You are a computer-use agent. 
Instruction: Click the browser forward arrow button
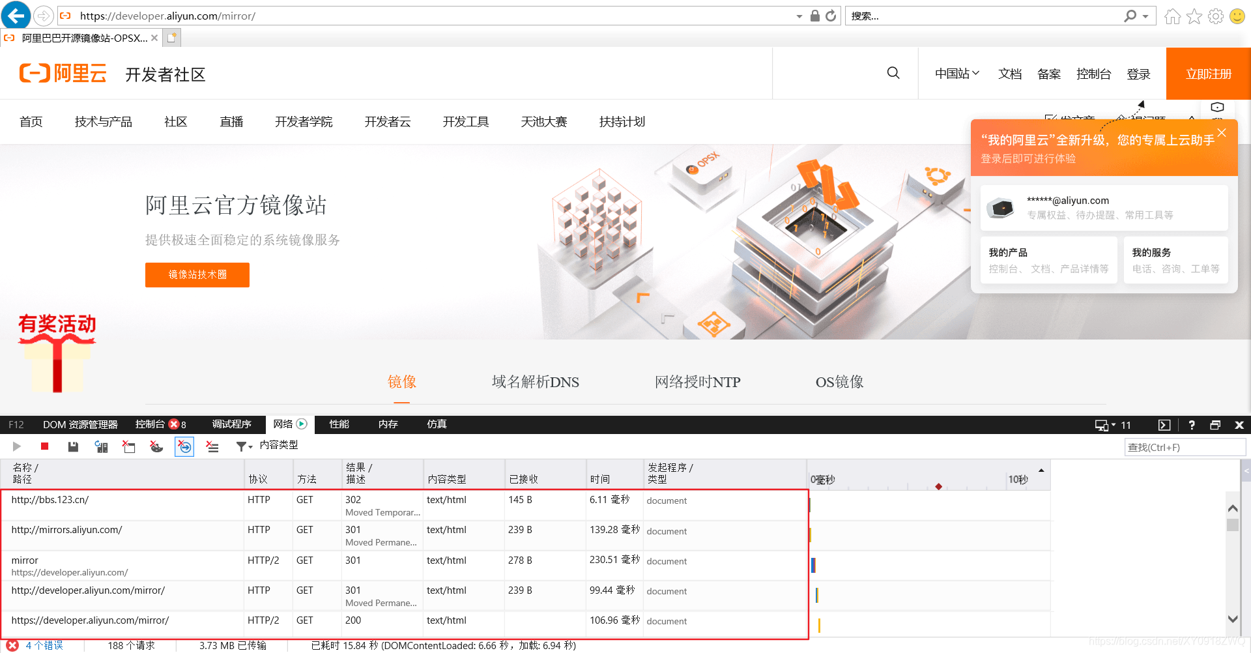coord(43,15)
